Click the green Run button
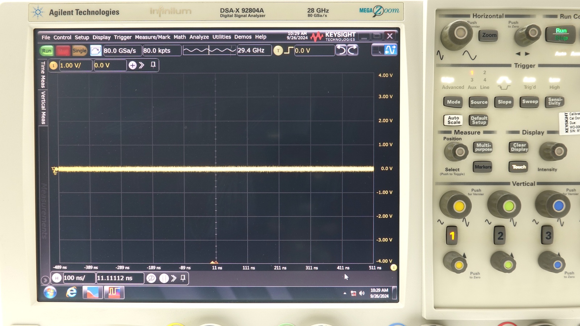 coord(47,51)
